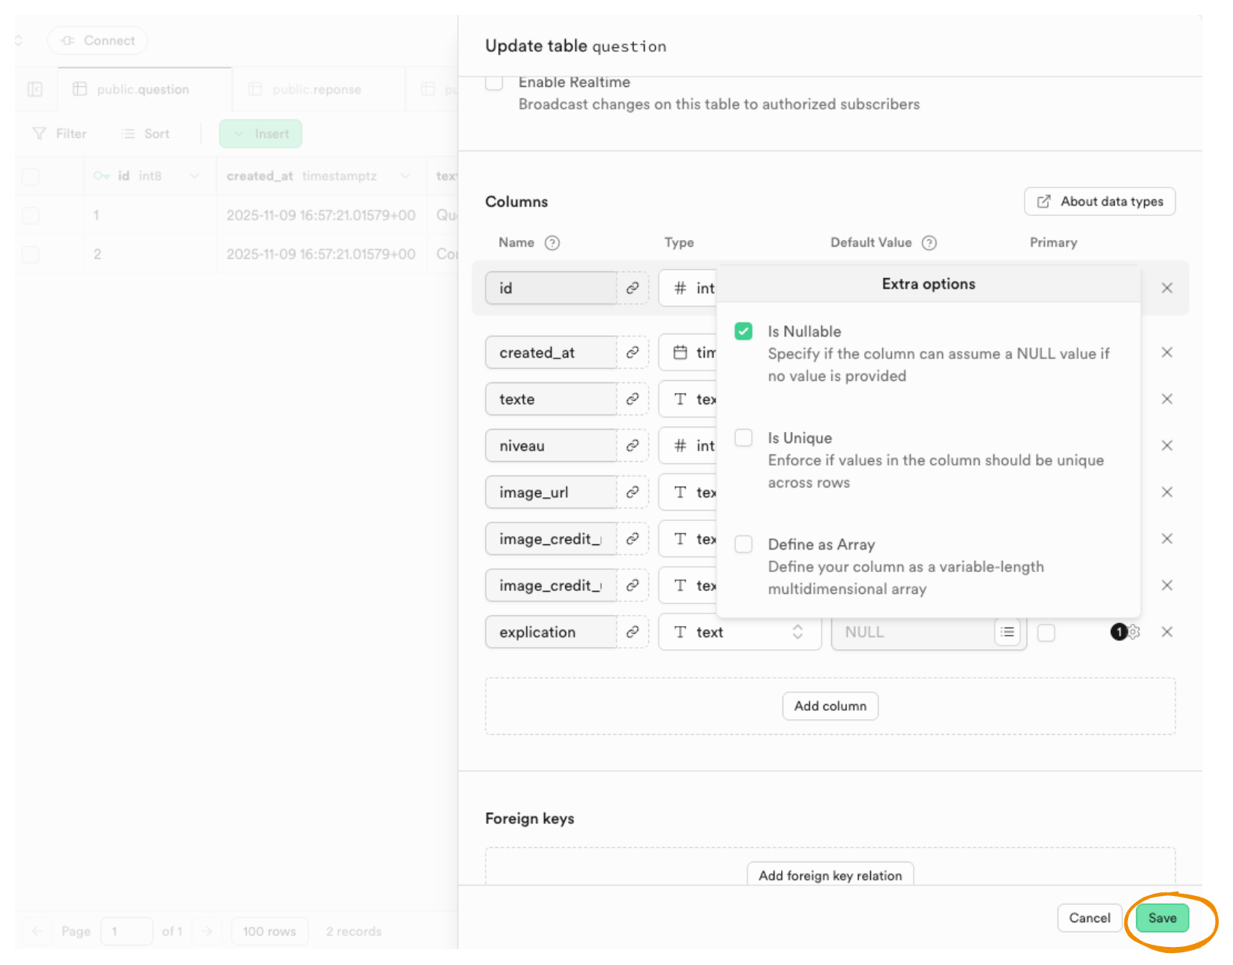This screenshot has width=1233, height=965.
Task: Open the created_at column header dropdown
Action: 405,176
